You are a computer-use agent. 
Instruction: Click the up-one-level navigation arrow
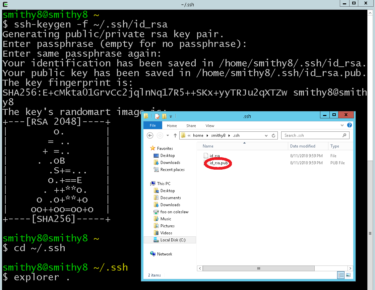(175, 135)
